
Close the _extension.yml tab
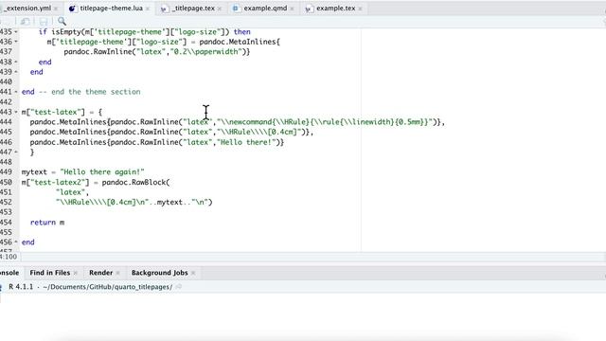[x=56, y=9]
